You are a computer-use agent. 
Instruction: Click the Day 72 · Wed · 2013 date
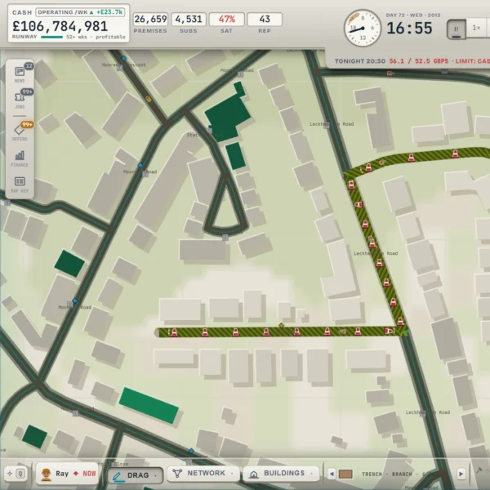(x=413, y=15)
